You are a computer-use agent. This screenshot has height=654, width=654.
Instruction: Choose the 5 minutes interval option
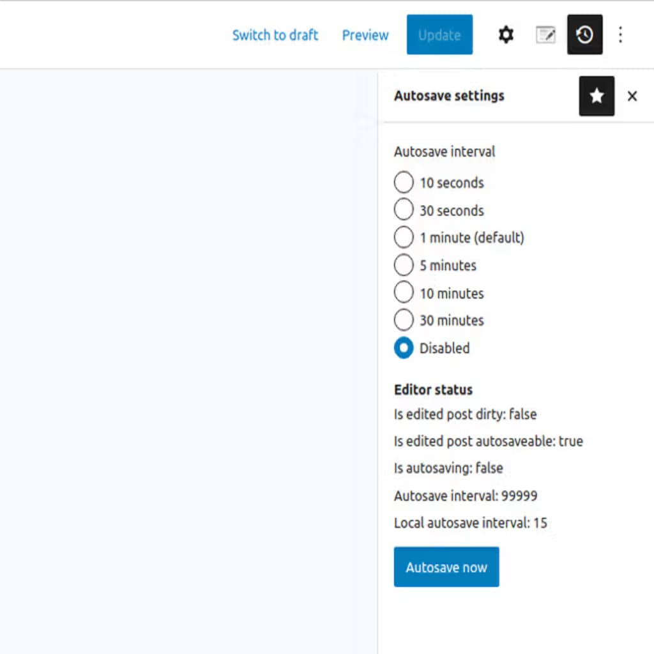click(x=404, y=265)
